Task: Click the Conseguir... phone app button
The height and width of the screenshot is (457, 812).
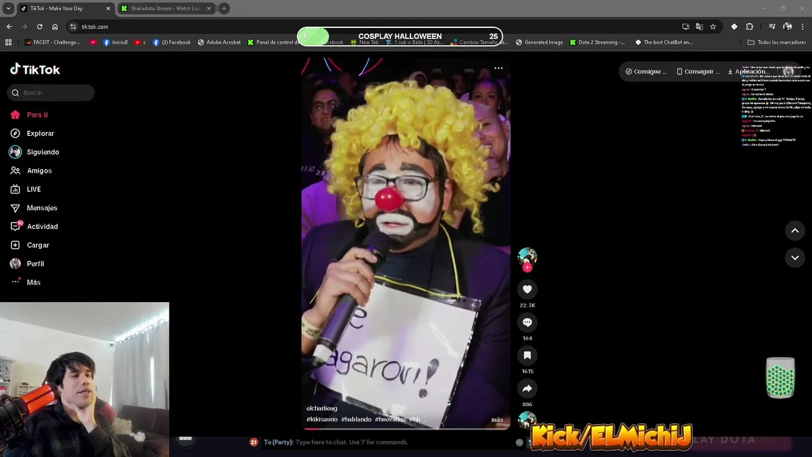Action: tap(698, 72)
